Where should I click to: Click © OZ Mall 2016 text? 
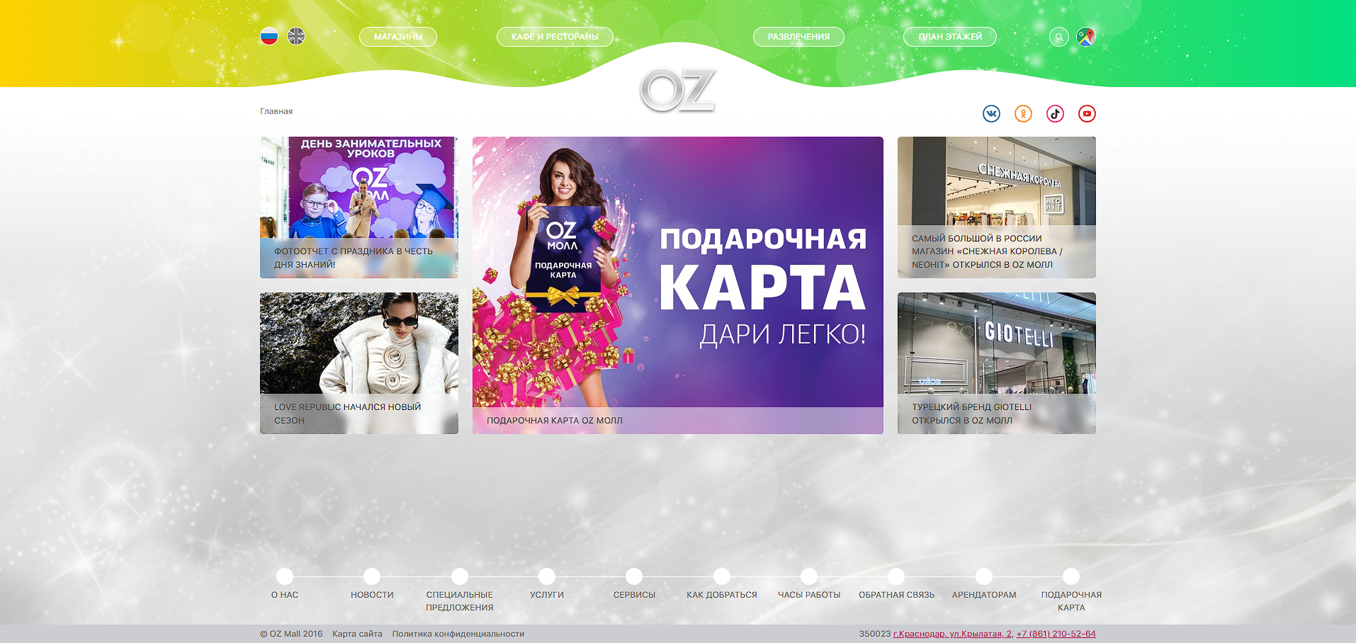coord(291,634)
